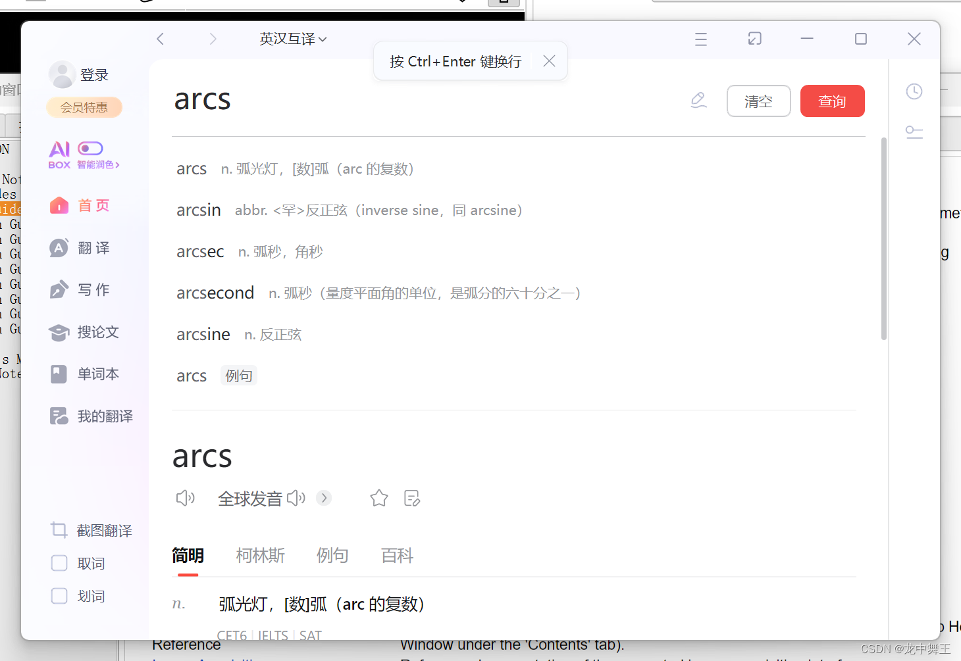The image size is (961, 661).
Task: Click the 单词本 bookmark icon
Action: pos(59,374)
